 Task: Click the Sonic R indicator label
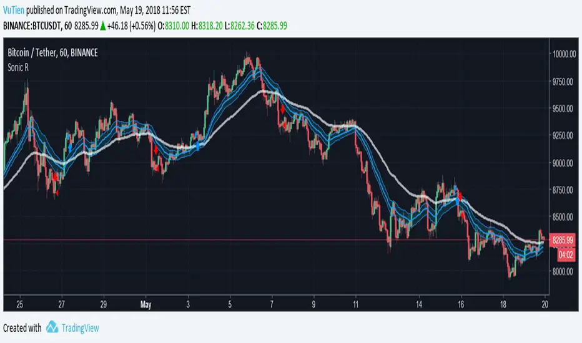[18, 67]
